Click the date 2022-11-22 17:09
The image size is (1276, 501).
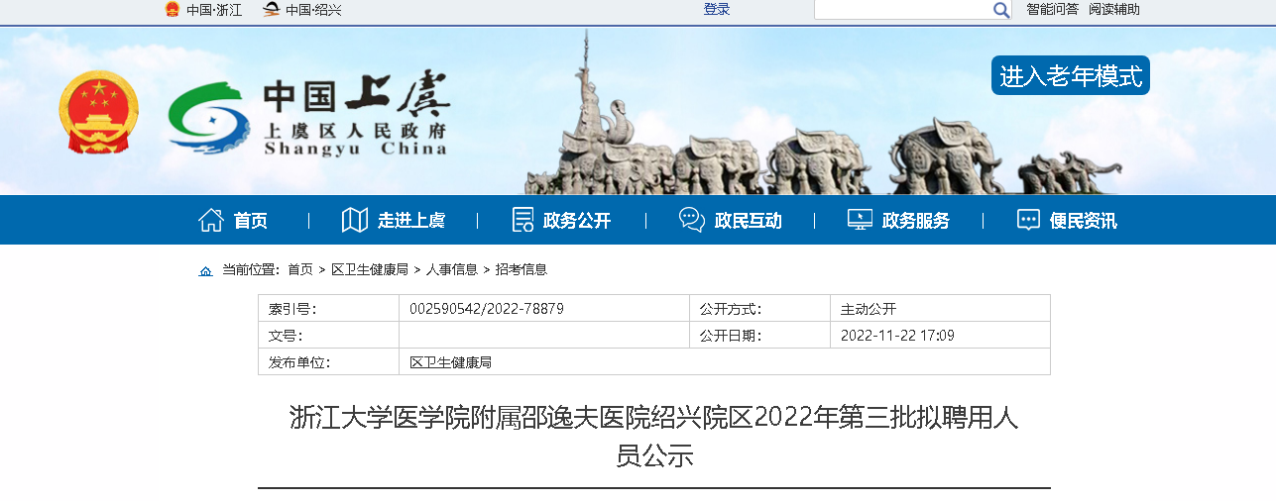[x=897, y=336]
